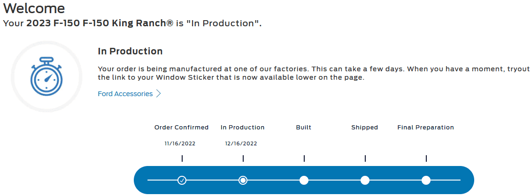Click the 11/16/2022 order confirmed date
Image resolution: width=531 pixels, height=196 pixels.
click(180, 143)
